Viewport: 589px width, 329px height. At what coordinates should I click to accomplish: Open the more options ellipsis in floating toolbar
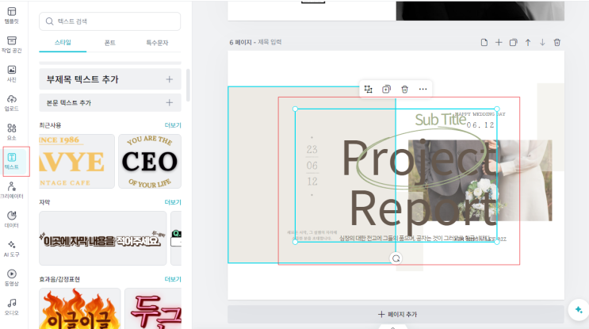tap(423, 89)
